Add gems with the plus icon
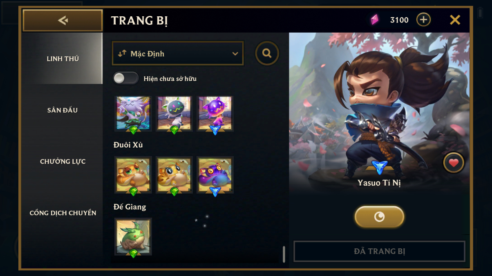This screenshot has height=276, width=492. pos(423,20)
